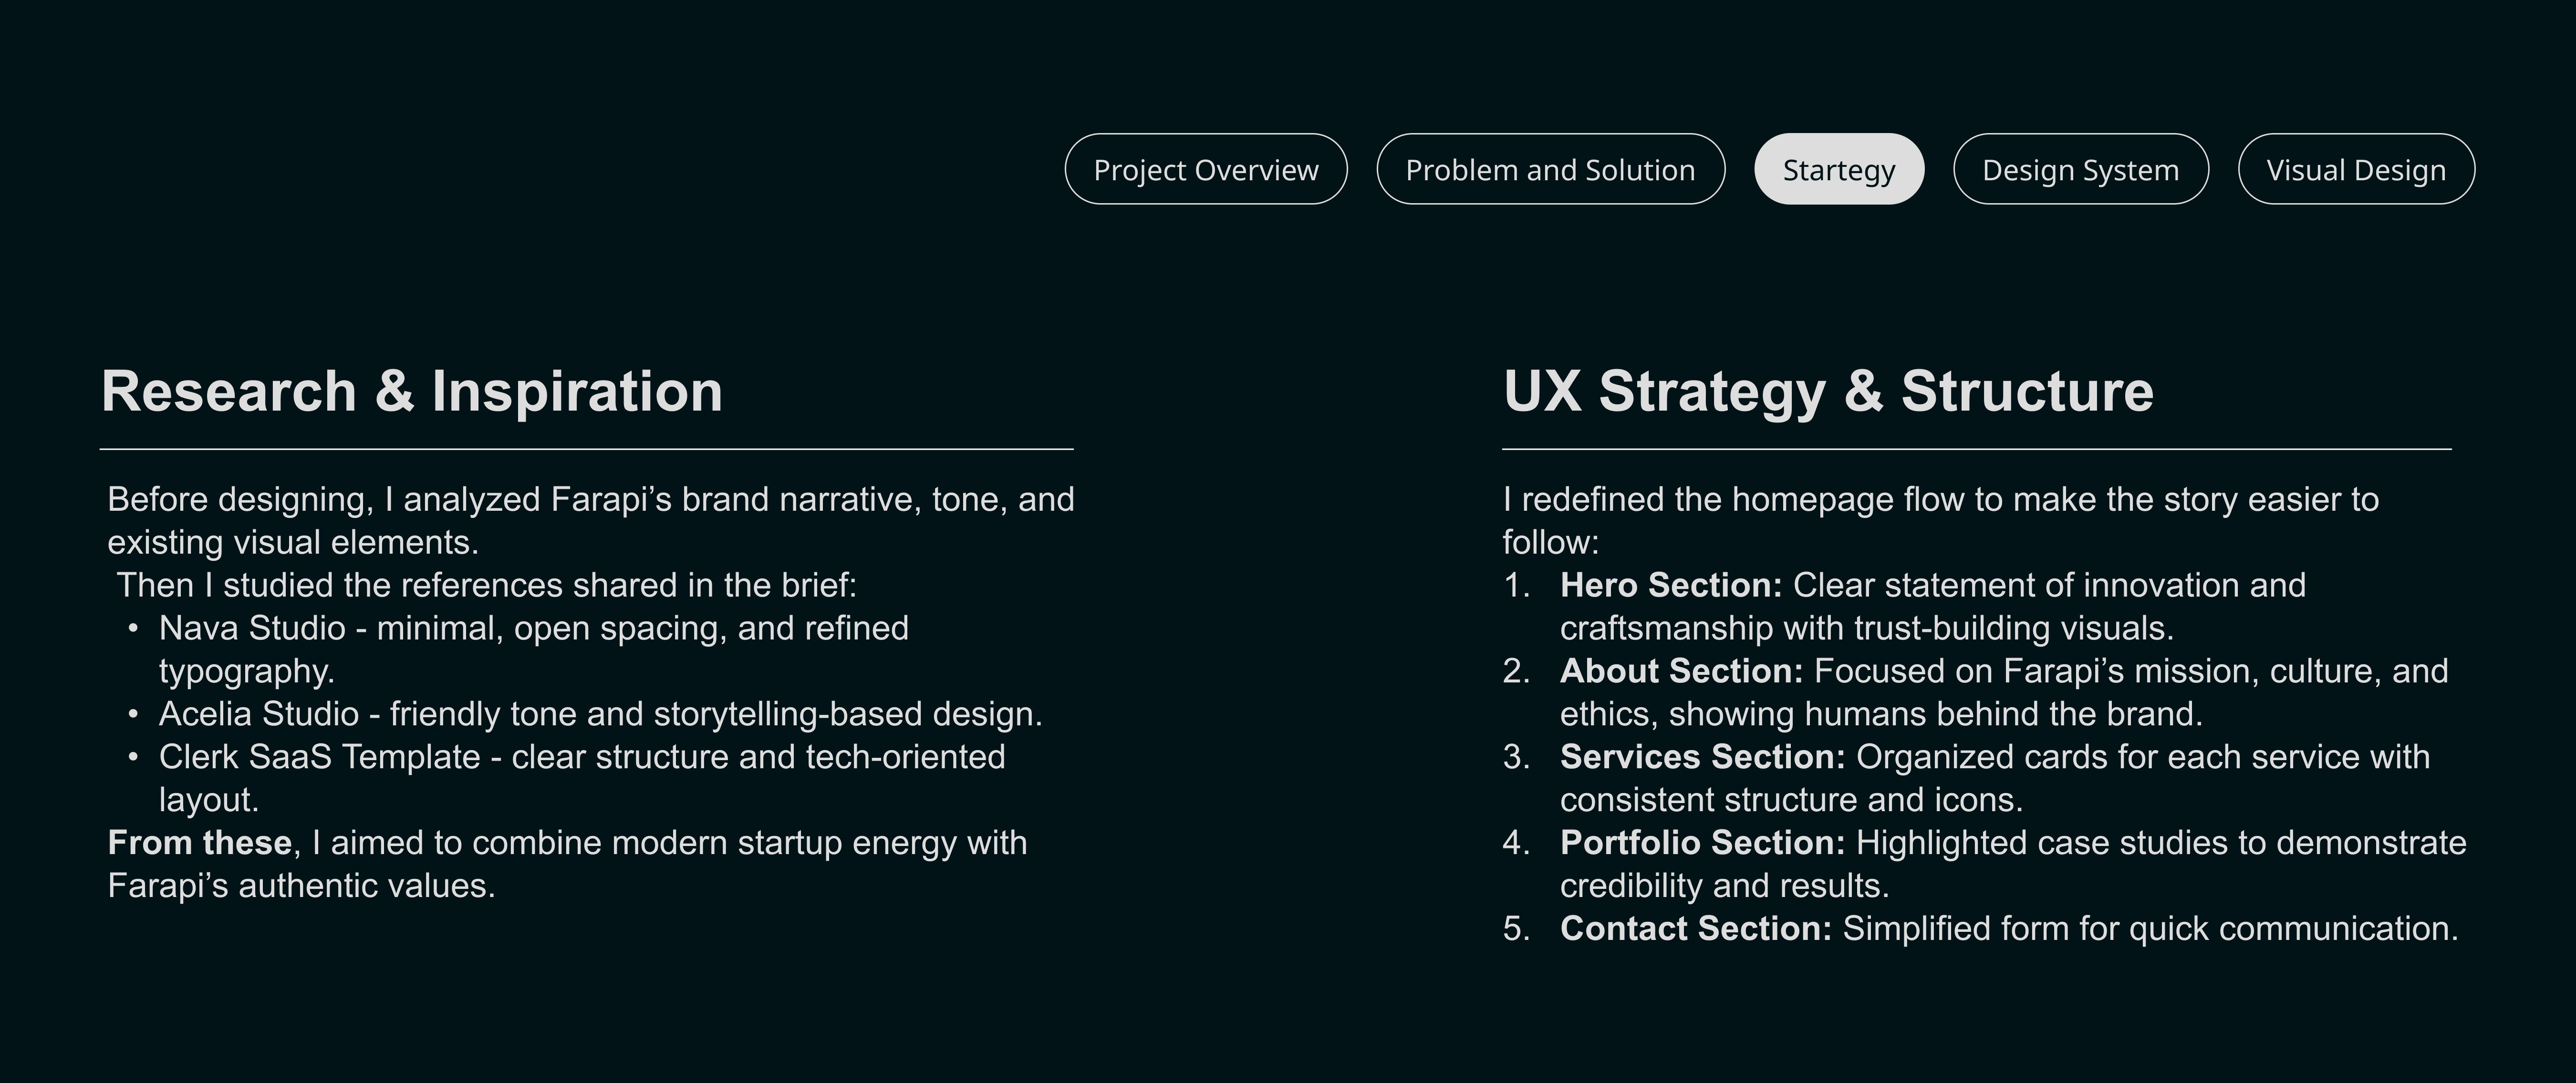Image resolution: width=2576 pixels, height=1083 pixels.
Task: Switch to Problem and Solution tab
Action: click(1550, 170)
